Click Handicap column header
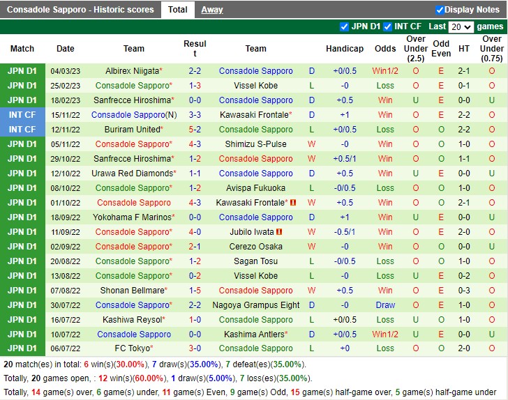This screenshot has height=400, width=508. click(345, 49)
